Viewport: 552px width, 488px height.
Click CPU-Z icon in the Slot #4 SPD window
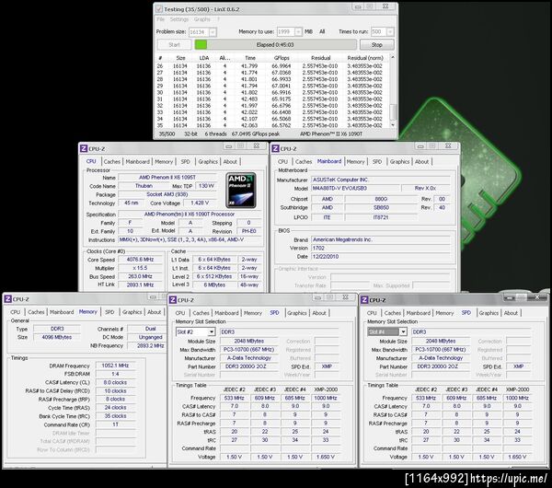(x=364, y=300)
